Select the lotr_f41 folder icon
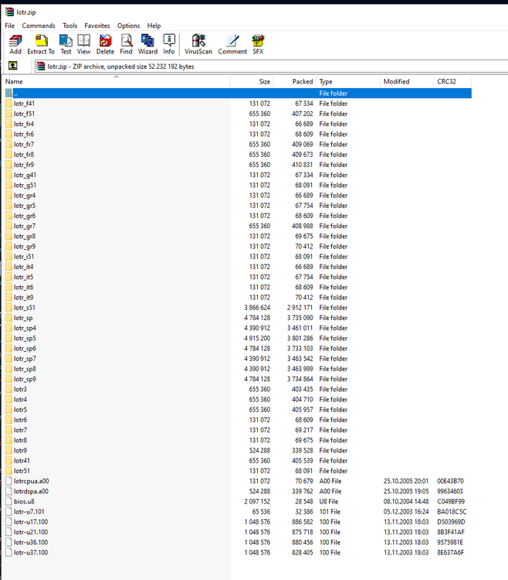508x580 pixels. (x=8, y=103)
